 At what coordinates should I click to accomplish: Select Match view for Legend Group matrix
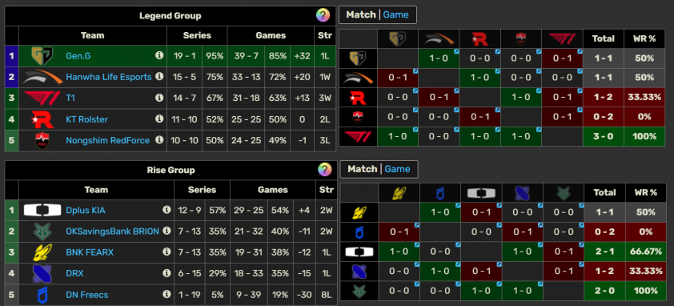(x=361, y=14)
